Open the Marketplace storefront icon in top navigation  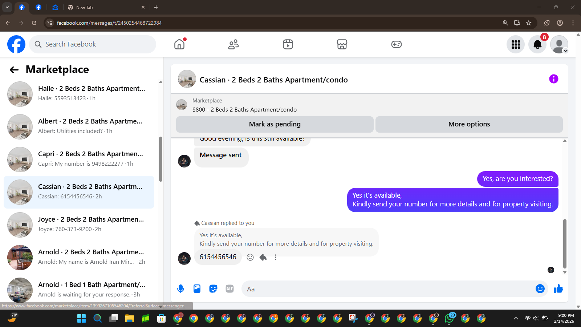(342, 44)
